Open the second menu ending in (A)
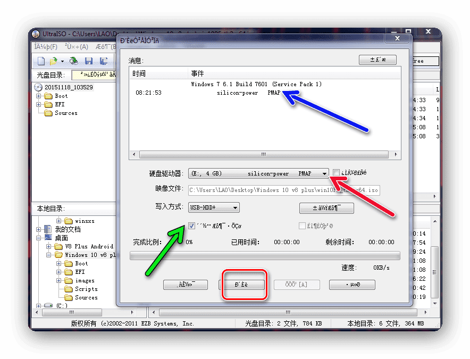 coord(77,47)
